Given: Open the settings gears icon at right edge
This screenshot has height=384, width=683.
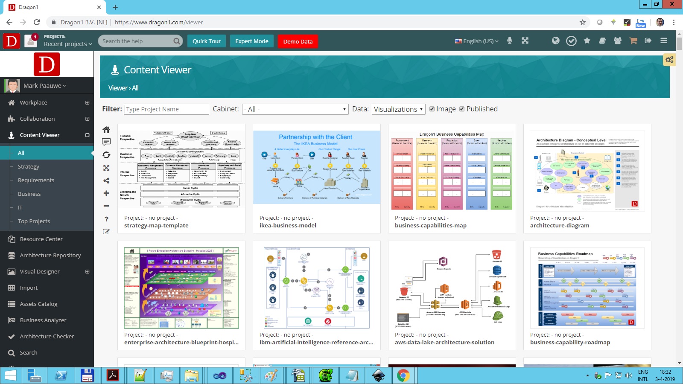Looking at the screenshot, I should (x=669, y=60).
